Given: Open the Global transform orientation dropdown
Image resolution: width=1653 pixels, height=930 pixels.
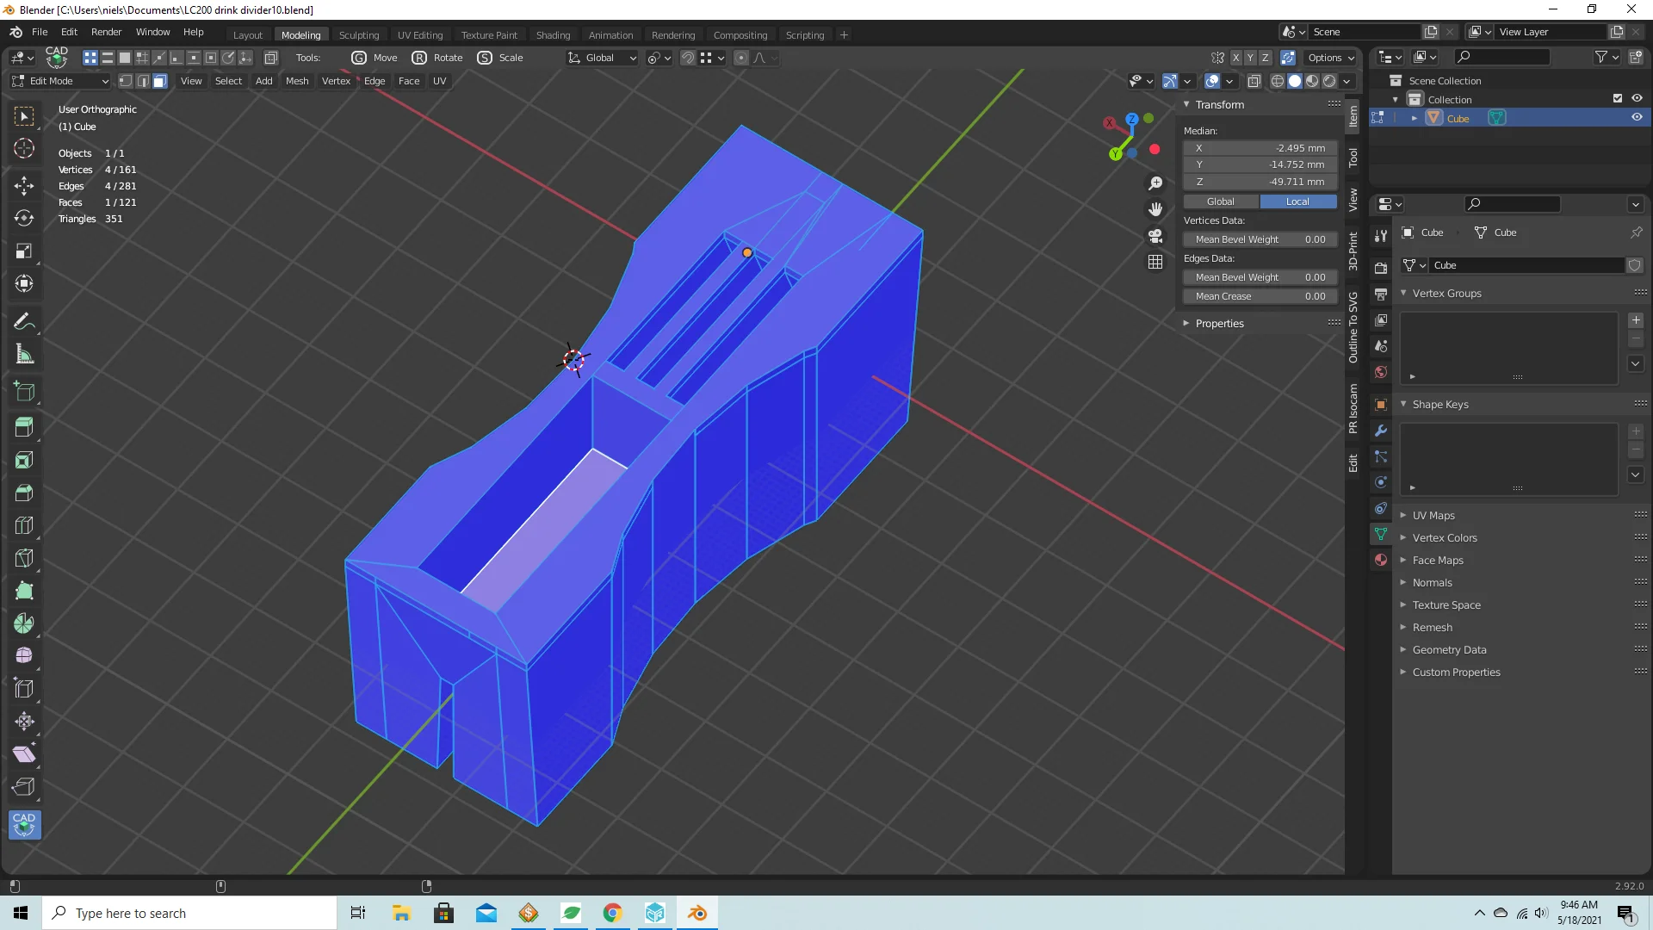Looking at the screenshot, I should pos(601,58).
